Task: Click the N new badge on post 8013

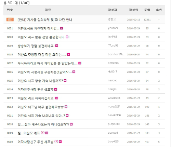Action: pos(57,98)
